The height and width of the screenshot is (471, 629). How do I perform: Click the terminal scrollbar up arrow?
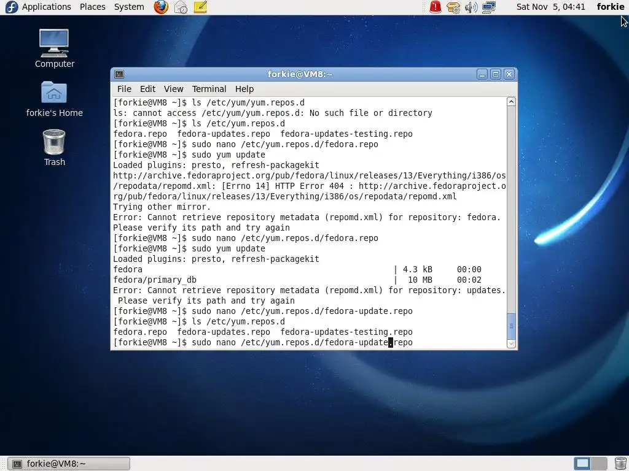click(511, 102)
